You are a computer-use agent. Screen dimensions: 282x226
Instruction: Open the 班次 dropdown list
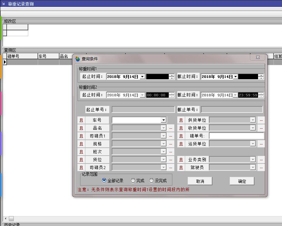pyautogui.click(x=163, y=152)
